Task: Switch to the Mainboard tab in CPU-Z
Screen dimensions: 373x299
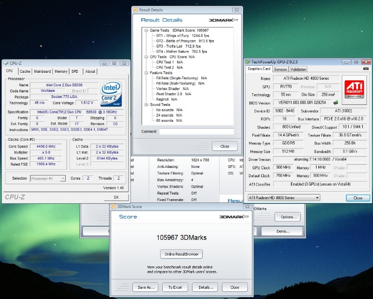Action: point(42,71)
